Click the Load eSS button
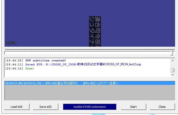Screen dimensions: 178x115 pos(17,107)
